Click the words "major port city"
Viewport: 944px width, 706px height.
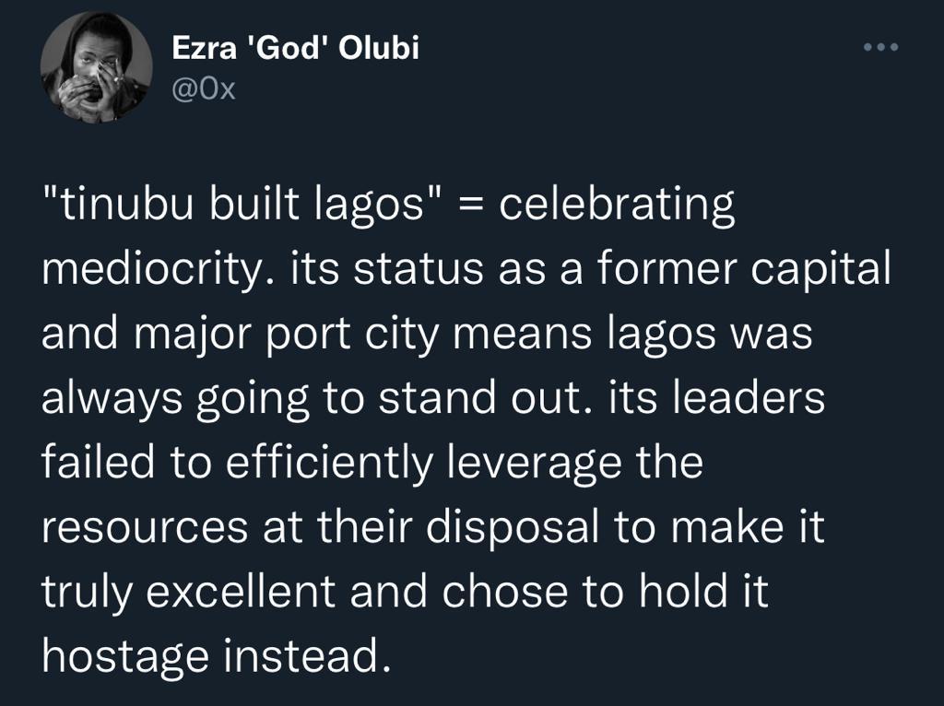[323, 332]
